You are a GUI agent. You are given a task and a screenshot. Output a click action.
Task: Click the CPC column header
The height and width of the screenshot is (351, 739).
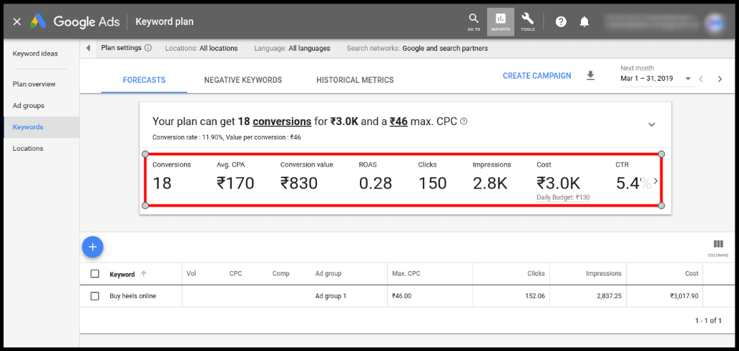coord(235,274)
